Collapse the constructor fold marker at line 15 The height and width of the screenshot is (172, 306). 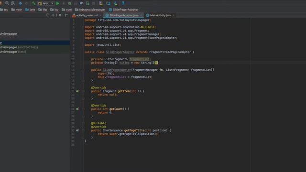click(x=83, y=70)
